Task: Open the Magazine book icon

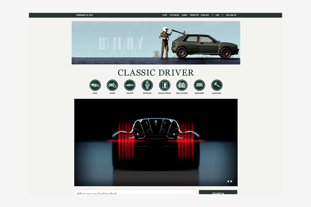Action: [x=199, y=85]
